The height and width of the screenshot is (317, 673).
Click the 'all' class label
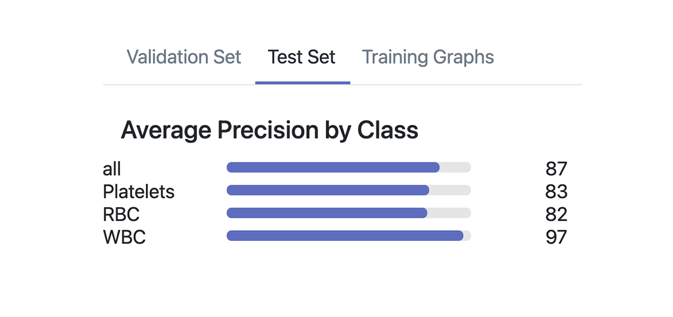coord(112,168)
